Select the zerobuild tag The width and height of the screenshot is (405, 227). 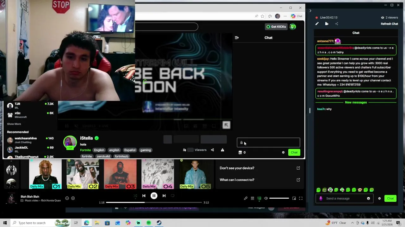pos(103,156)
